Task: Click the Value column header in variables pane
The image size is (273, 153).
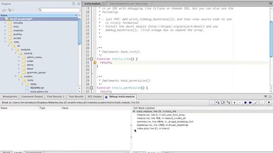Action: (x=96, y=108)
